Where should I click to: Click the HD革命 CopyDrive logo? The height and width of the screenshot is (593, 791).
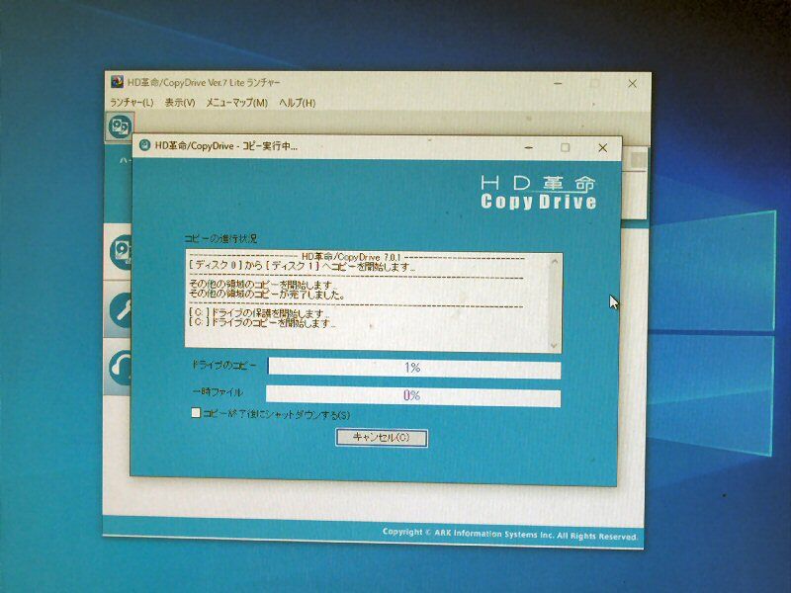coord(538,192)
